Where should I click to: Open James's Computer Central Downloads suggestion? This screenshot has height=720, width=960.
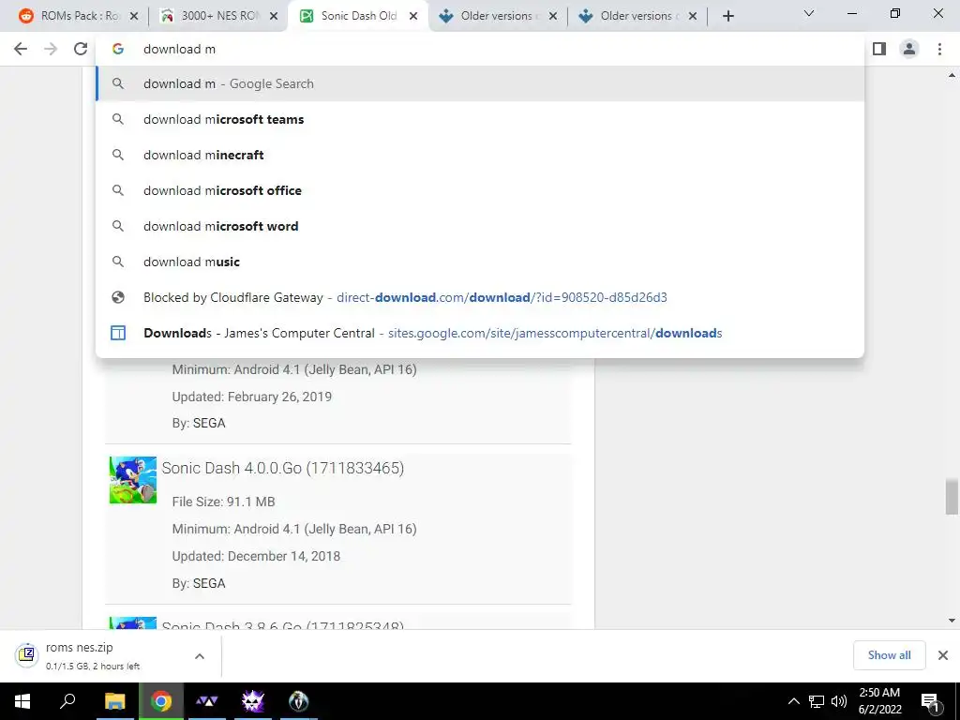click(x=480, y=333)
